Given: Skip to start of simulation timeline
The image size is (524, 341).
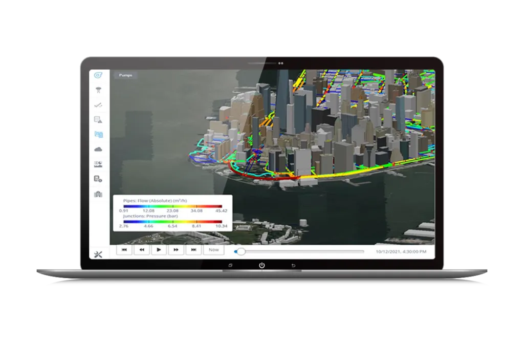Looking at the screenshot, I should pyautogui.click(x=124, y=250).
